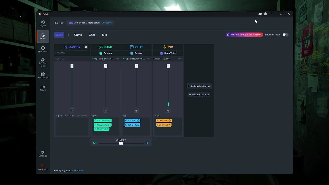Open the News section
Image resolution: width=329 pixels, height=185 pixels.
coord(43,88)
